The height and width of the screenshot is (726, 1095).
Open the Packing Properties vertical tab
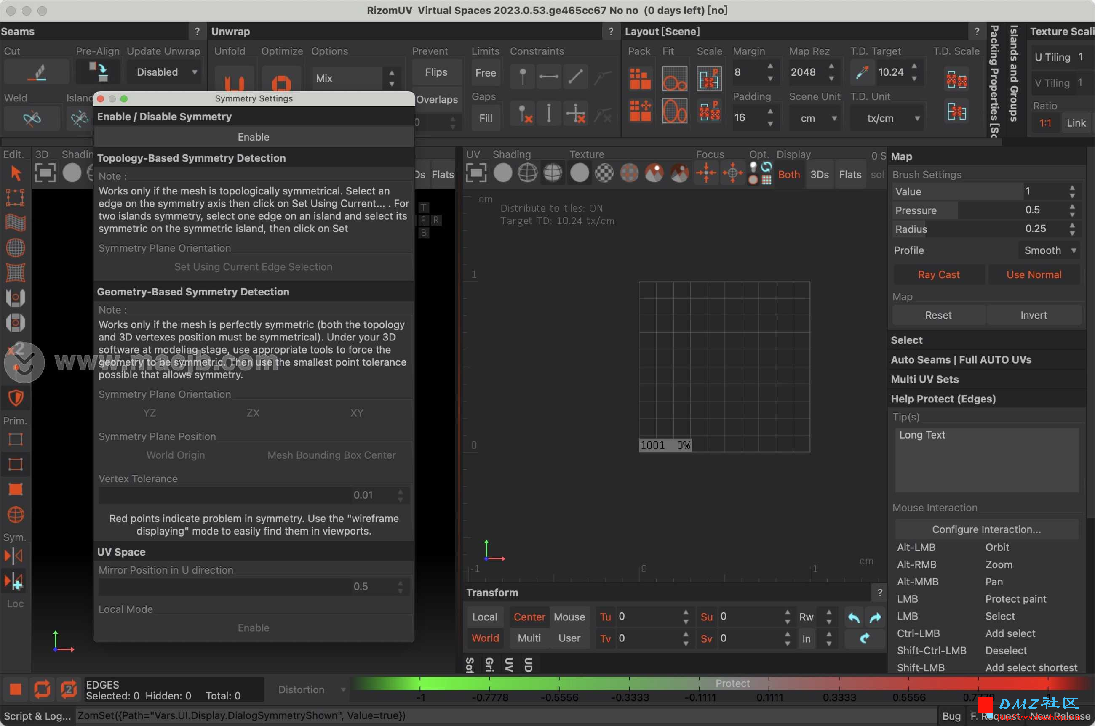[994, 81]
